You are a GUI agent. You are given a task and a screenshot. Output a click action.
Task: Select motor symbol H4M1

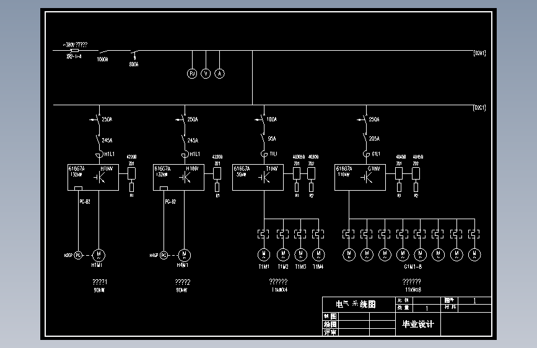tap(184, 255)
